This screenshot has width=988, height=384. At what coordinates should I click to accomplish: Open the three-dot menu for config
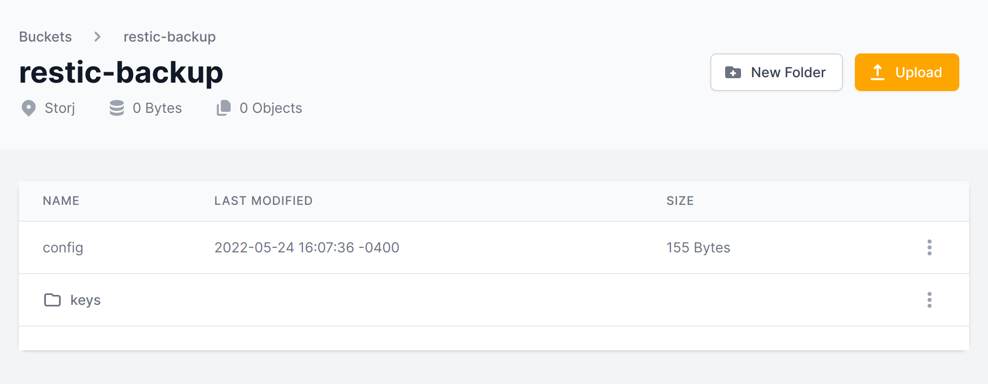(929, 247)
